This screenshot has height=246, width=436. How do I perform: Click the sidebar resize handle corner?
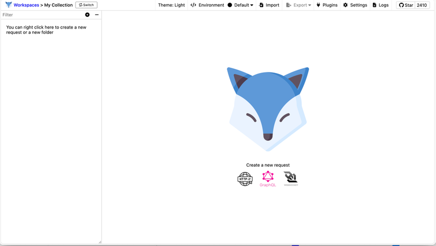pyautogui.click(x=100, y=242)
